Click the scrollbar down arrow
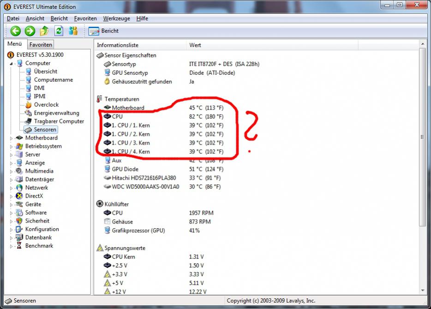This screenshot has height=309, width=431. (423, 291)
